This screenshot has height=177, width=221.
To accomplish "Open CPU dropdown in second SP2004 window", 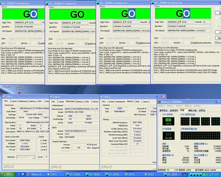I will [66, 44].
